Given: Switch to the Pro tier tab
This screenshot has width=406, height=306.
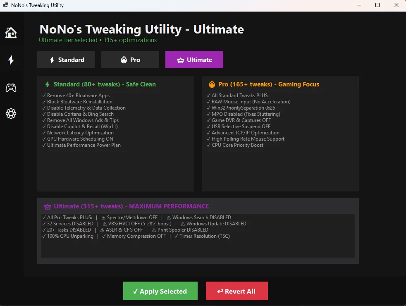Looking at the screenshot, I should tap(130, 60).
